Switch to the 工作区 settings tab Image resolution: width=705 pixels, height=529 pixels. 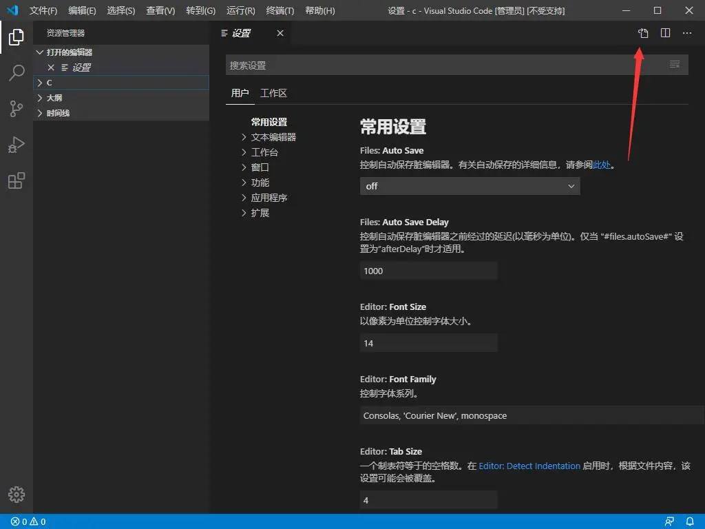pyautogui.click(x=273, y=93)
